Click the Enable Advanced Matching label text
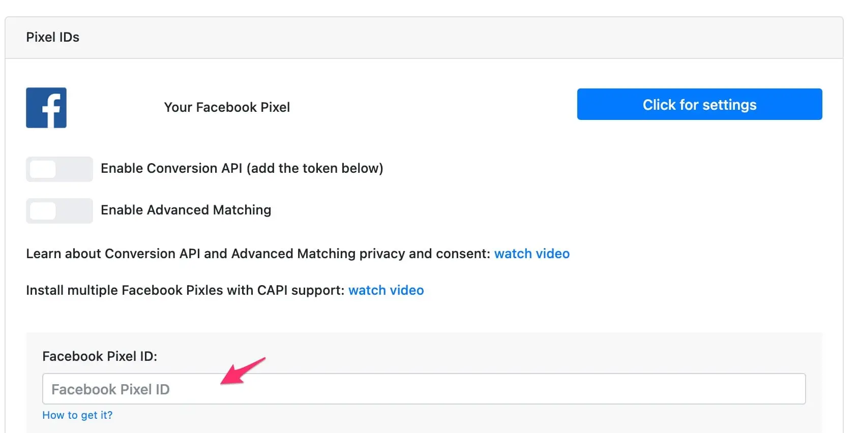This screenshot has width=858, height=433. point(186,210)
